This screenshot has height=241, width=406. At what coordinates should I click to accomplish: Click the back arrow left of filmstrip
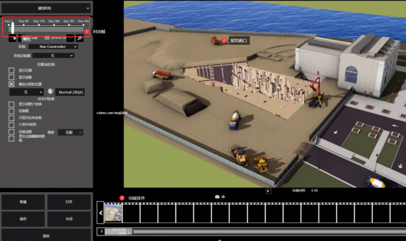(100, 213)
